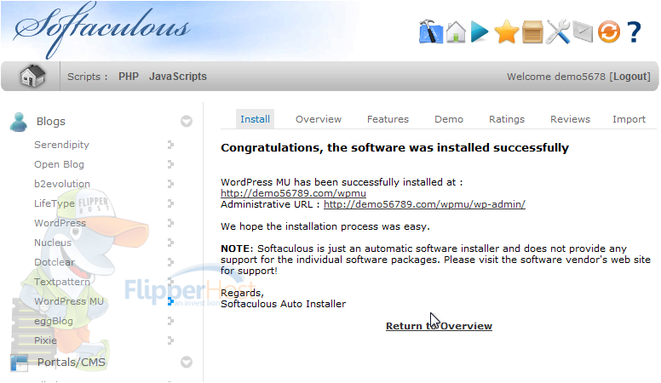Collapse the Blogs category chevron
661x383 pixels.
(187, 122)
